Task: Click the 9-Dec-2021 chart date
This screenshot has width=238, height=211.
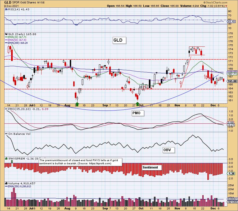Action: (11, 6)
